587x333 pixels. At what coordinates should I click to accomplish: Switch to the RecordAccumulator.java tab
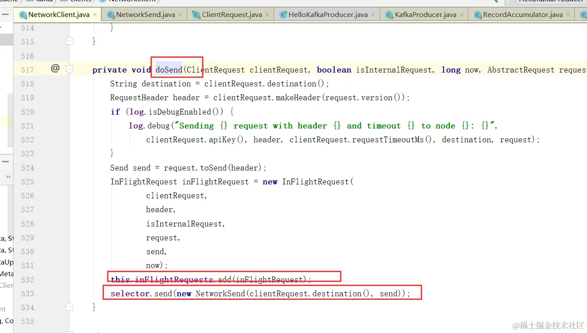[x=522, y=15]
